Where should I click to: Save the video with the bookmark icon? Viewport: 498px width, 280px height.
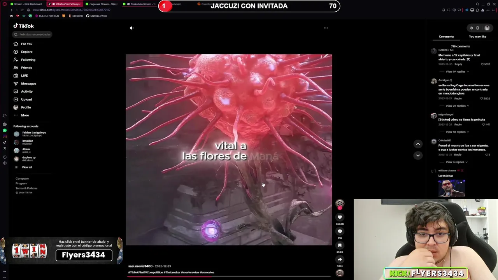coord(340,245)
